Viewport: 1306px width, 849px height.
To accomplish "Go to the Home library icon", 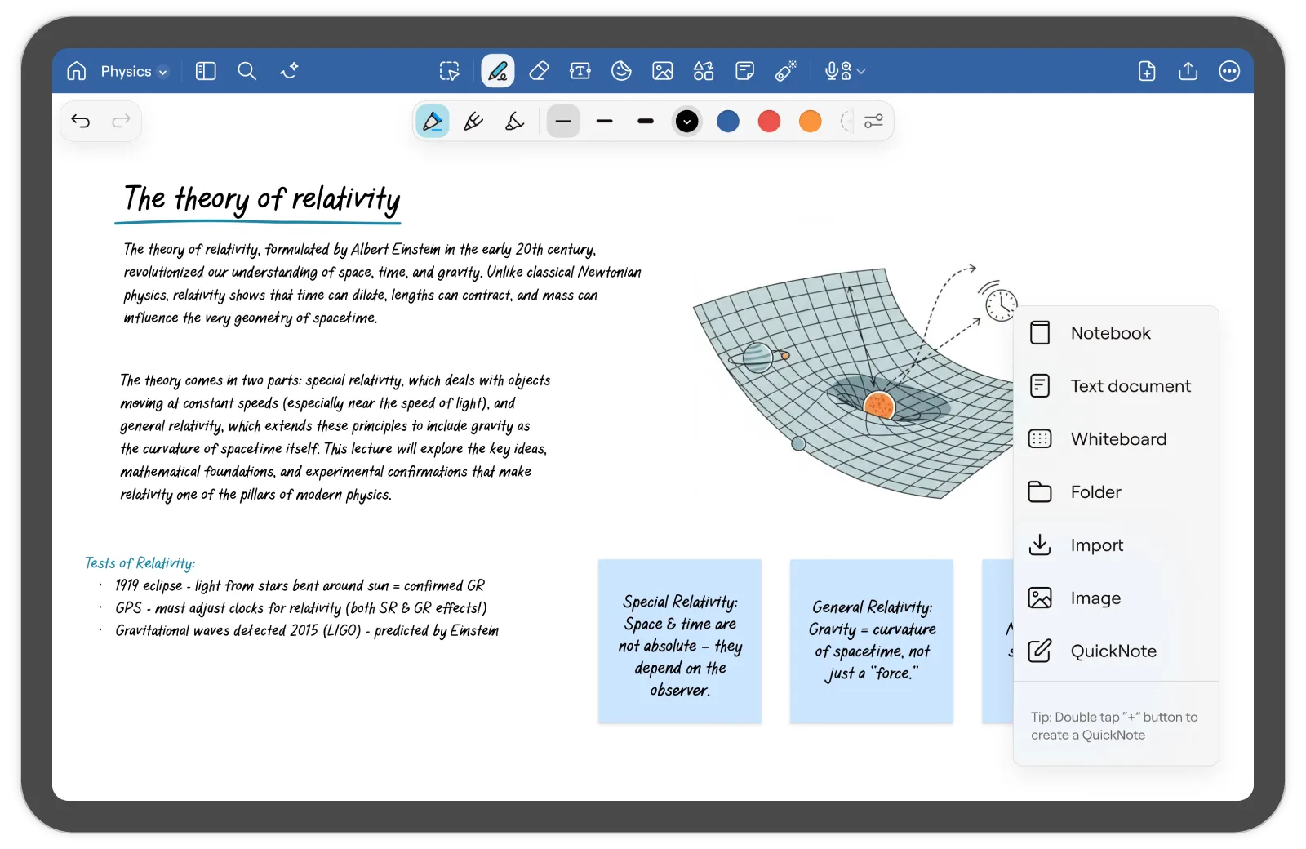I will click(x=77, y=71).
